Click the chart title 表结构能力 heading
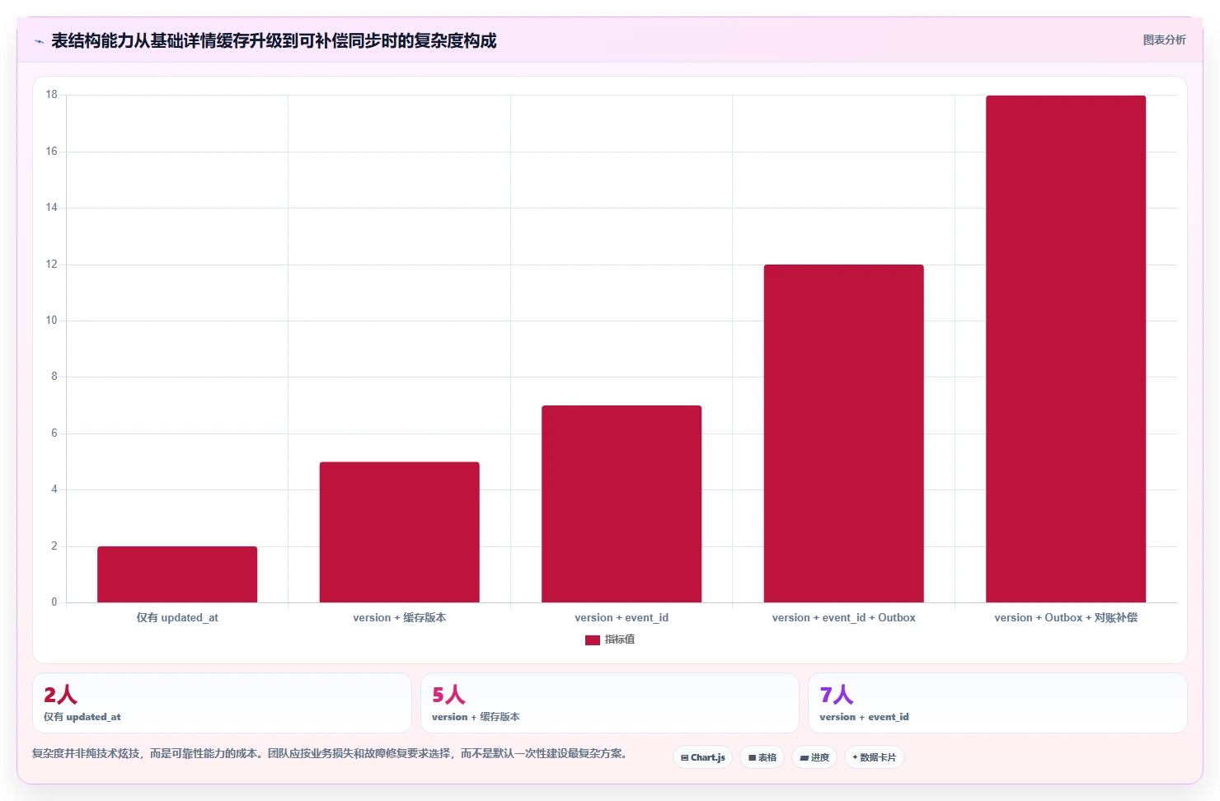The image size is (1220, 801). click(x=274, y=40)
